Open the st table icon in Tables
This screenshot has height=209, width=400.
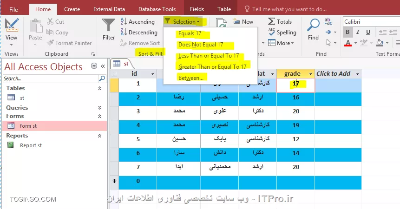click(x=11, y=98)
